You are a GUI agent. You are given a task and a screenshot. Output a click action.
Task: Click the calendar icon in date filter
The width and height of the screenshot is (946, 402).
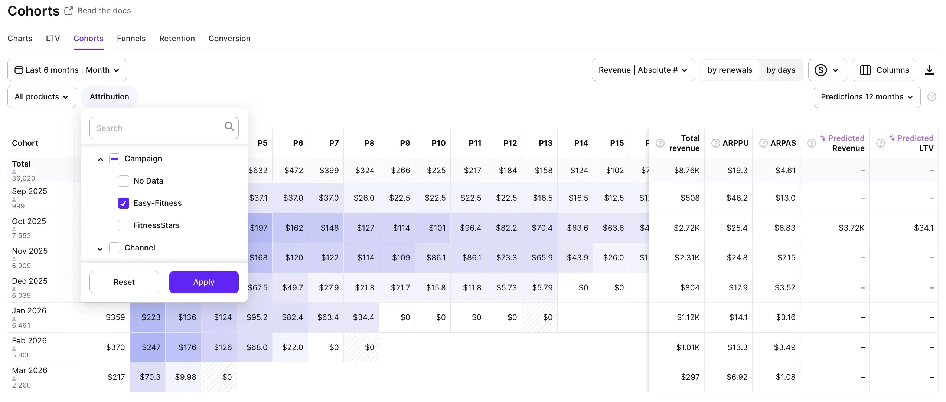coord(19,70)
